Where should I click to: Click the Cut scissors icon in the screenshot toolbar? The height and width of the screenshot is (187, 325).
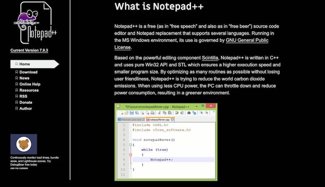(159, 113)
